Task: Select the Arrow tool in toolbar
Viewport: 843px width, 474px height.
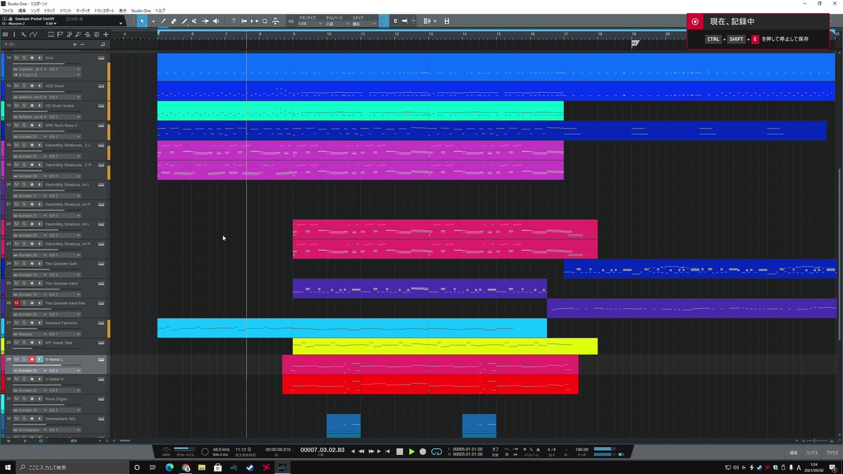Action: coord(142,21)
